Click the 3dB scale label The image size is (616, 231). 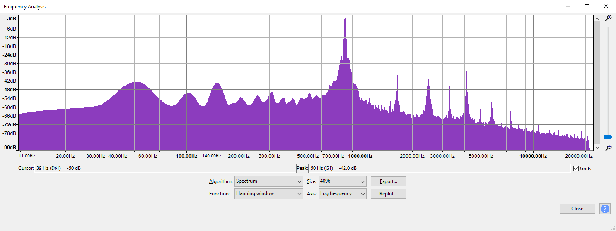[12, 19]
